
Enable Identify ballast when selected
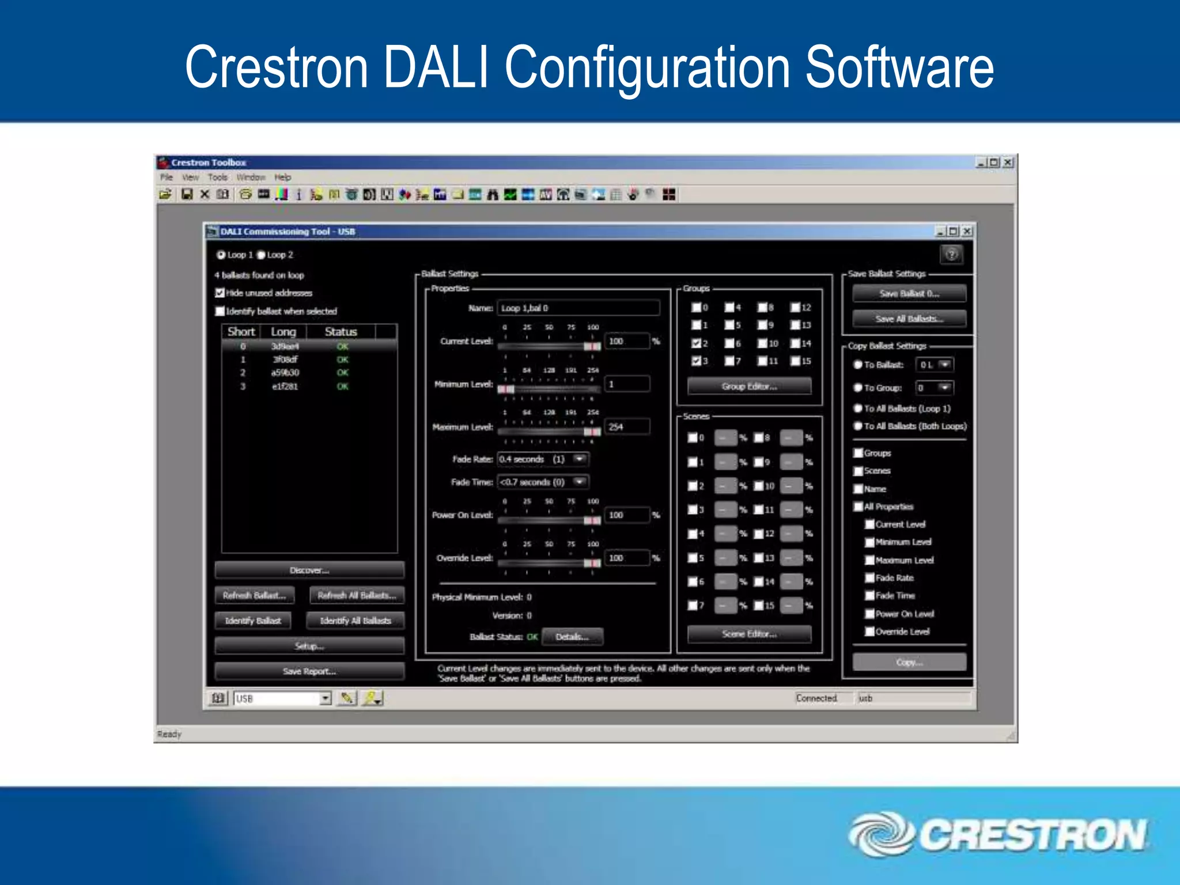220,311
